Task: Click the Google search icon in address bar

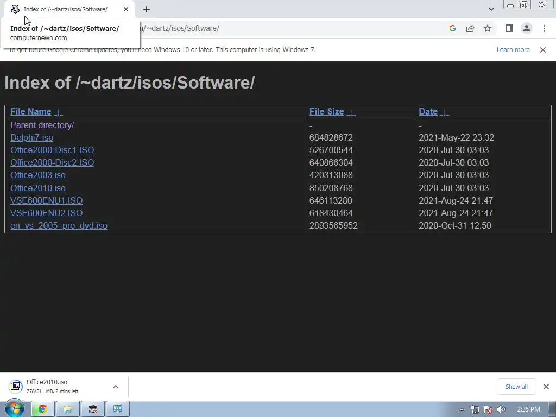Action: point(452,28)
